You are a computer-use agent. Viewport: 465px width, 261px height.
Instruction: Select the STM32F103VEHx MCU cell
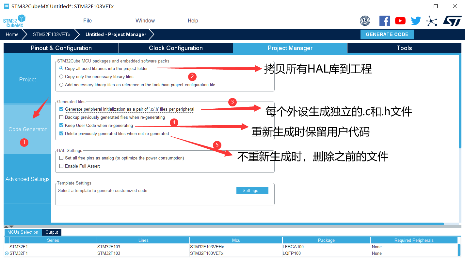click(x=236, y=247)
